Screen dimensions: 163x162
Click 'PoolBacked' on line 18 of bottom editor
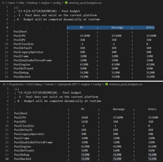point(23,159)
